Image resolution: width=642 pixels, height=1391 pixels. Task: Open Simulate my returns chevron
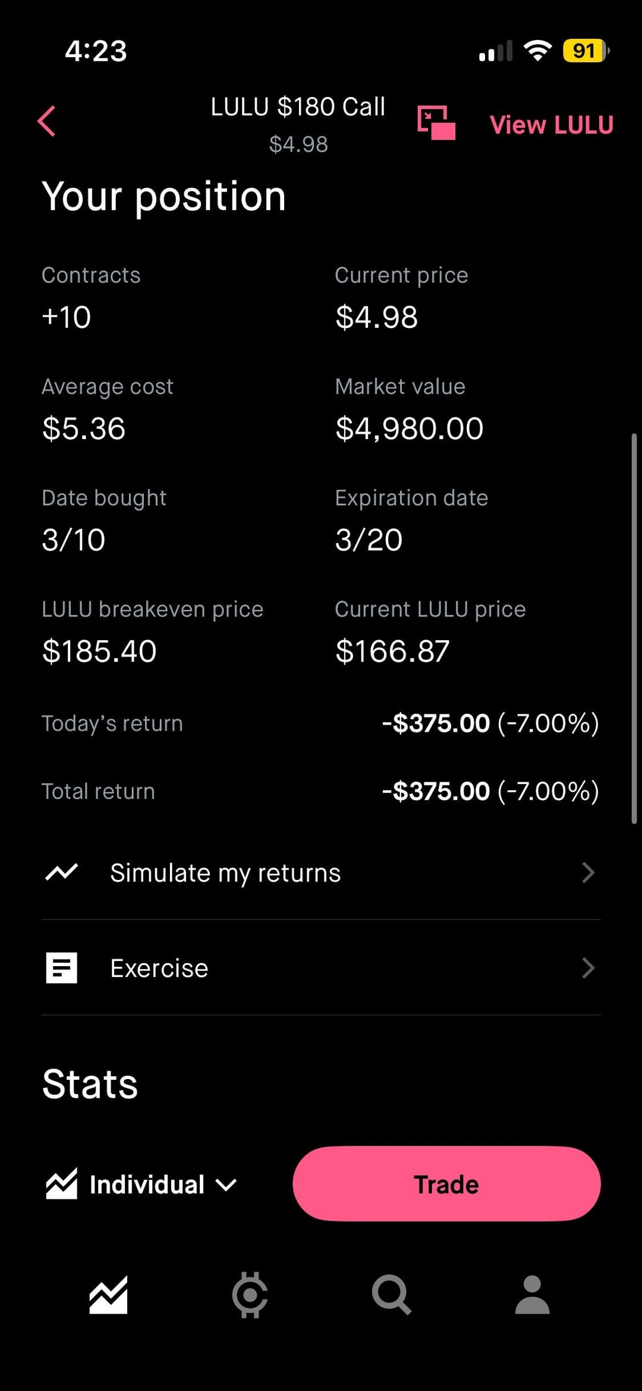(x=587, y=873)
